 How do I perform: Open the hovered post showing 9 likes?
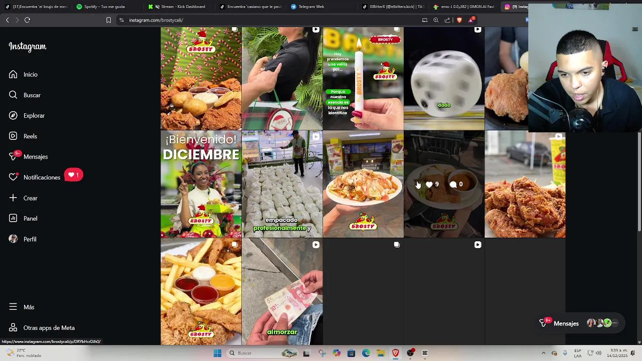pyautogui.click(x=444, y=184)
